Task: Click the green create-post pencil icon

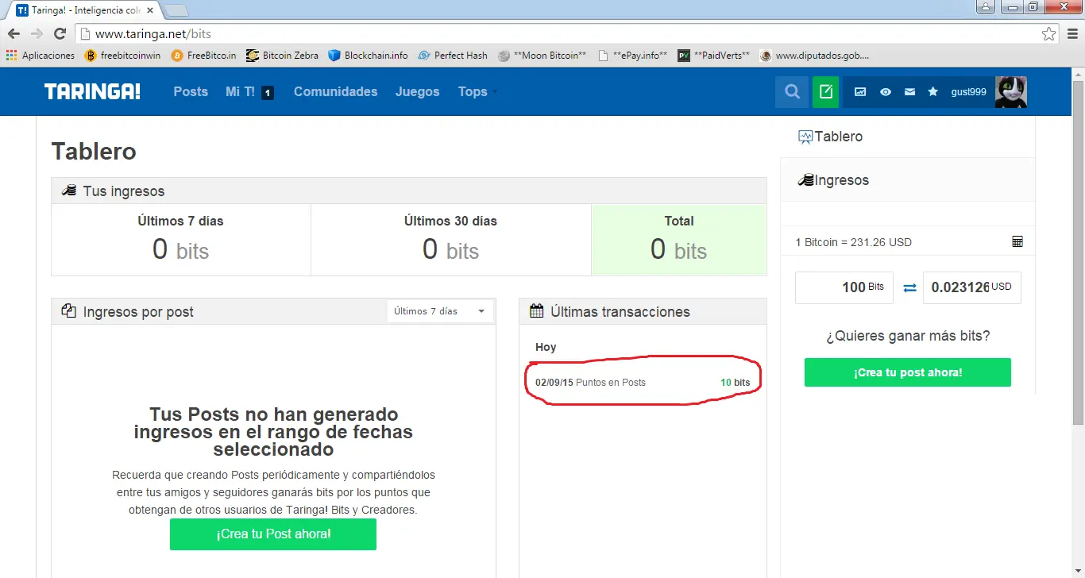Action: pos(825,92)
